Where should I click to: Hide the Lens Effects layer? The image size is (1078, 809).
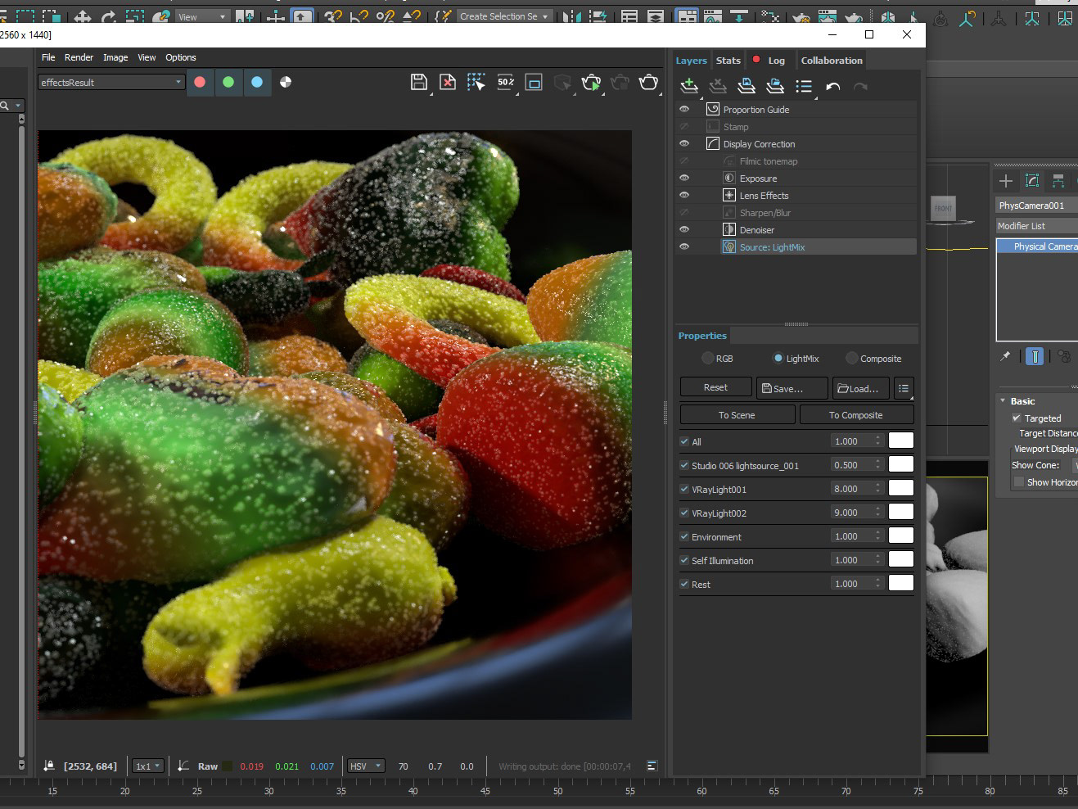[684, 196]
